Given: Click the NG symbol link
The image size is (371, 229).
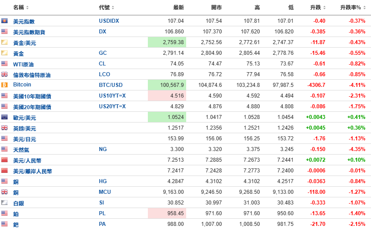Looking at the screenshot, I should (x=103, y=149).
